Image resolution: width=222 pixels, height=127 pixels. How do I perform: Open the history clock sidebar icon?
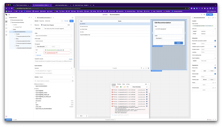click(x=6, y=31)
